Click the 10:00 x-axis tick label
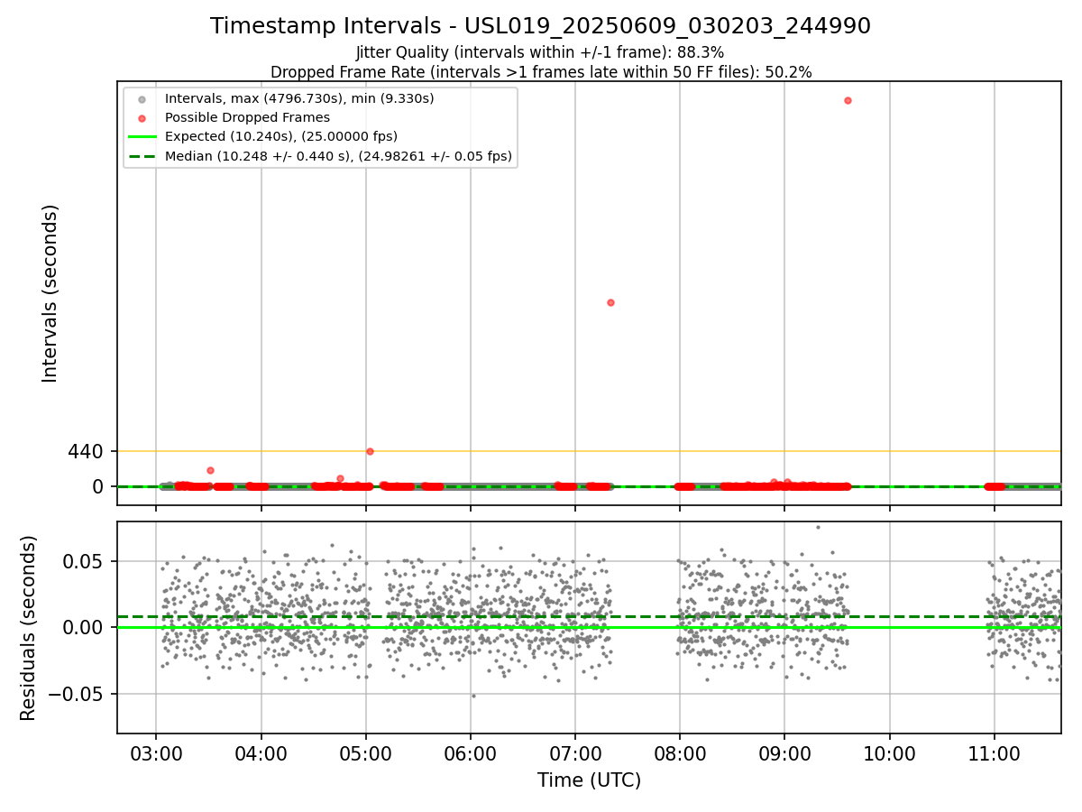 point(890,752)
